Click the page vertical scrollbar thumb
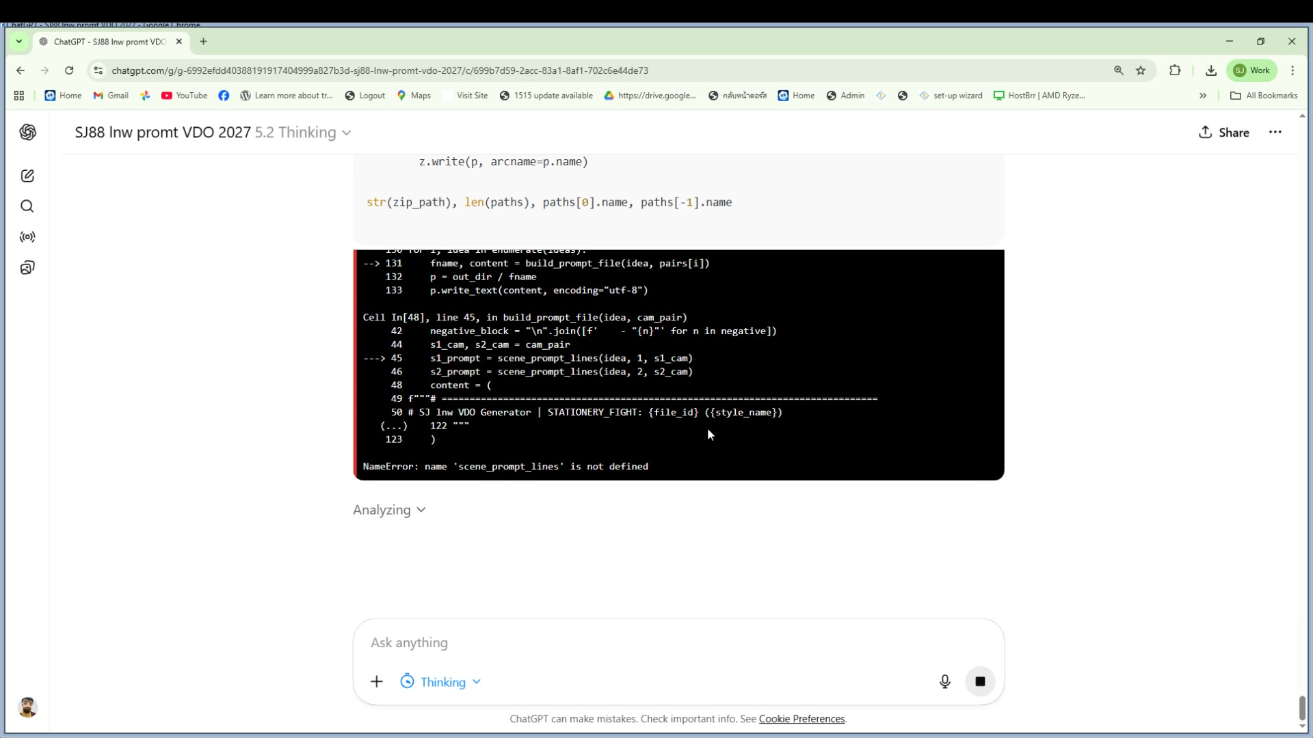 [x=1302, y=708]
